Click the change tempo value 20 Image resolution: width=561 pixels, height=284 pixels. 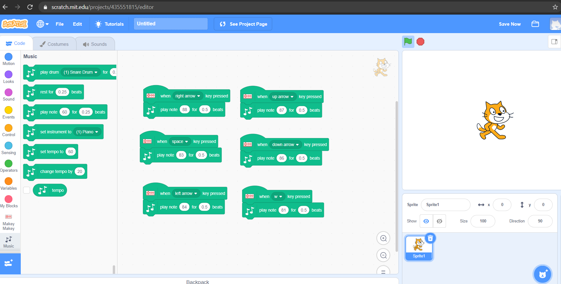[x=80, y=171]
